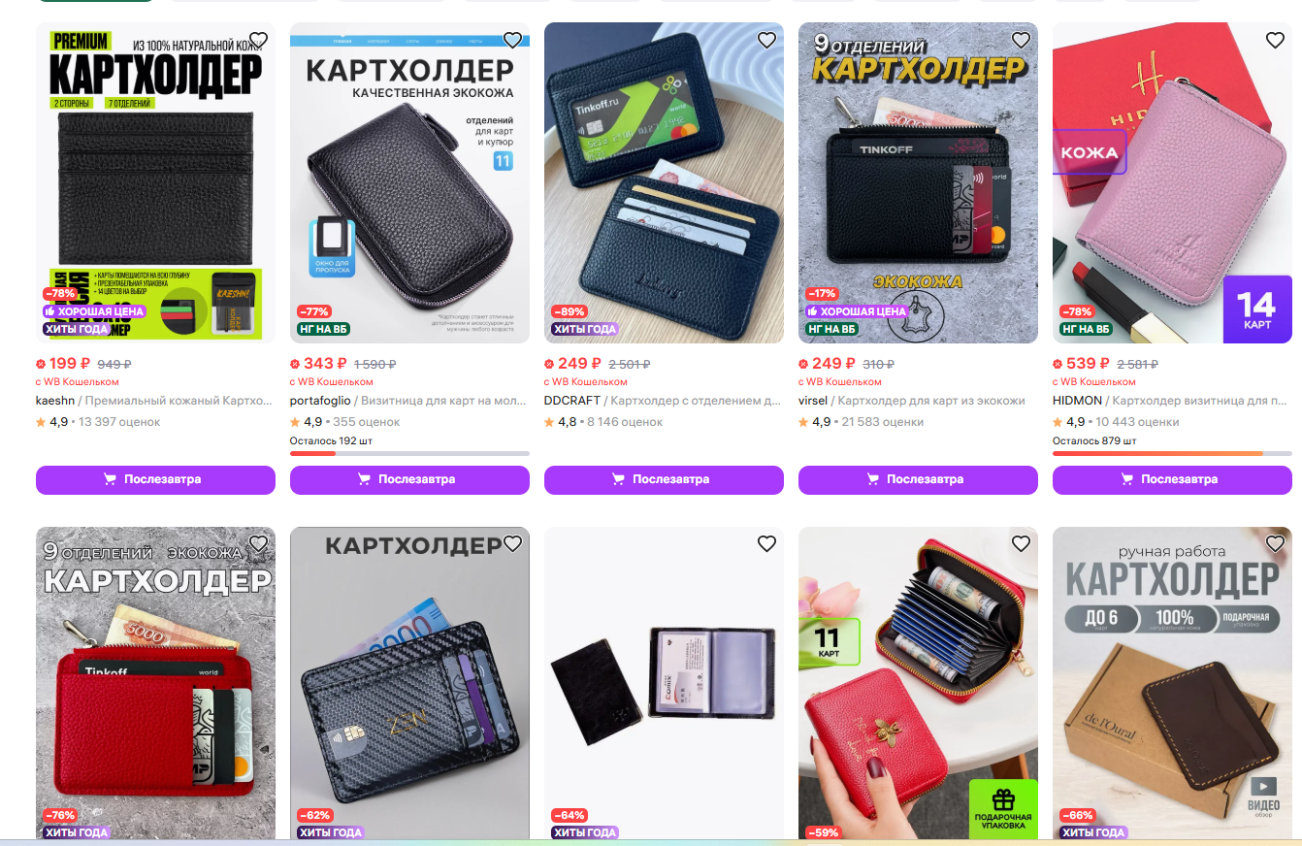Open the pink HIDMON leather wallet image
This screenshot has height=846, width=1302.
1172,182
